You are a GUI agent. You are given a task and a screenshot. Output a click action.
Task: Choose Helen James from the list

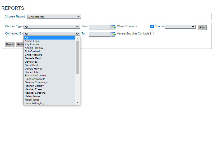(x=49, y=96)
